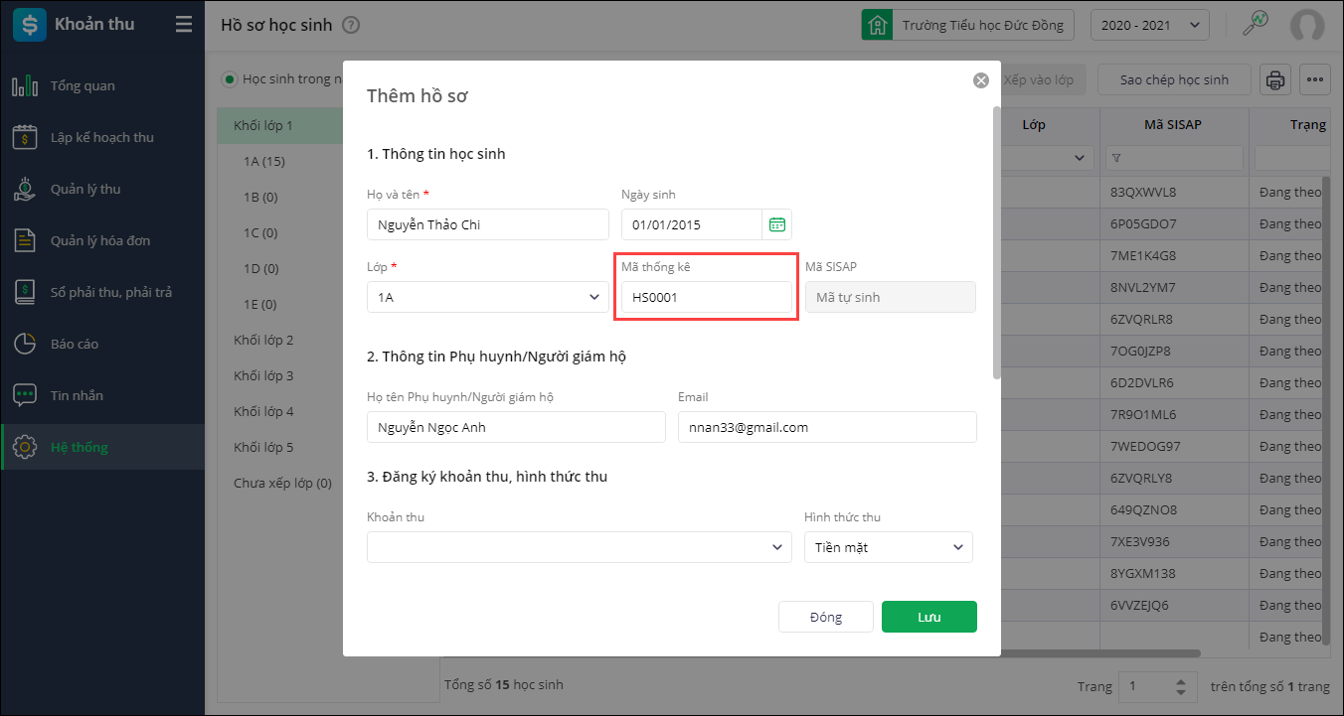
Task: Expand the Lớp dropdown showing 1A
Action: pyautogui.click(x=487, y=297)
